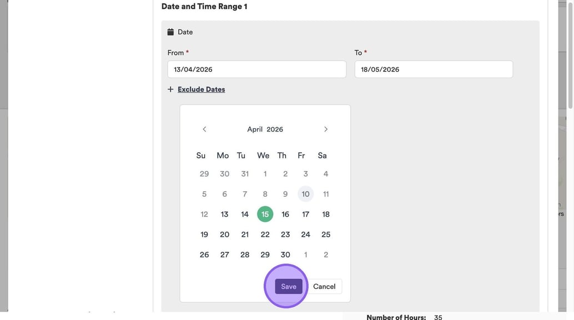Pick April 18 in the calendar
This screenshot has width=574, height=320.
coord(326,214)
